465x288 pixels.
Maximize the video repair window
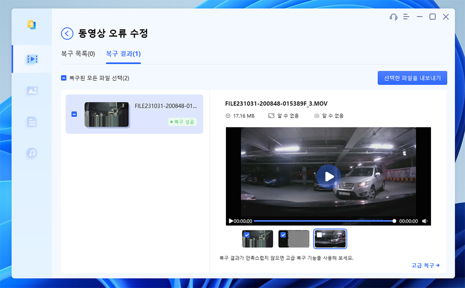(x=432, y=17)
